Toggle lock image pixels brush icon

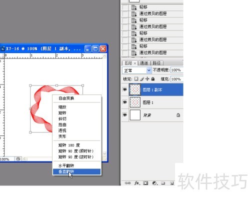tap(142, 79)
